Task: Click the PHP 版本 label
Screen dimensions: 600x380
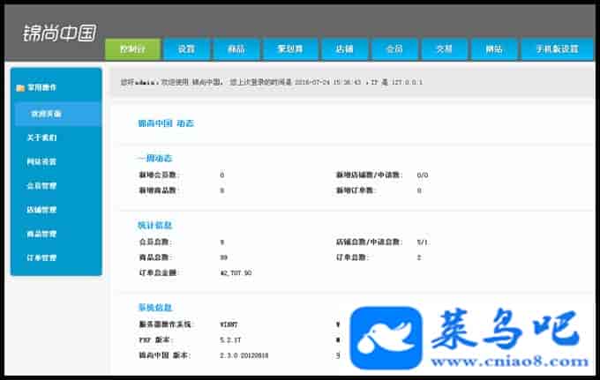Action: pos(154,339)
